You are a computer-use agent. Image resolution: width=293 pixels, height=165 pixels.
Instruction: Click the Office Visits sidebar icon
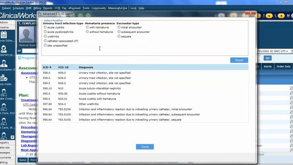pos(4,78)
